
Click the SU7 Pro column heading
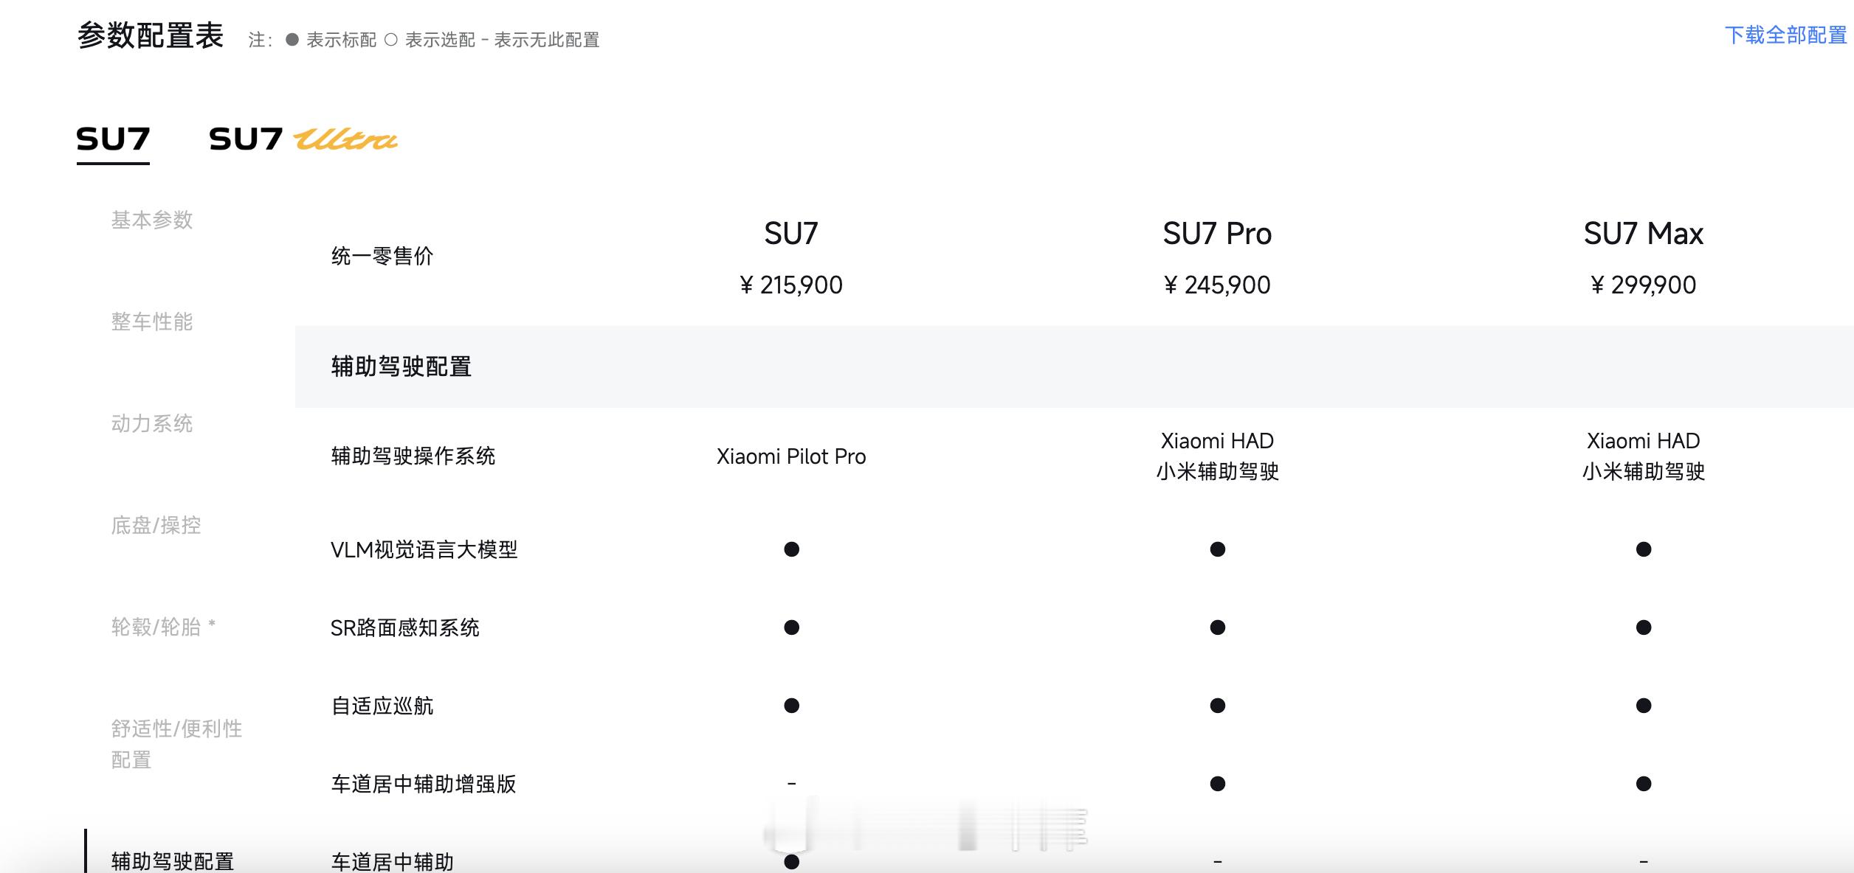pyautogui.click(x=1217, y=234)
